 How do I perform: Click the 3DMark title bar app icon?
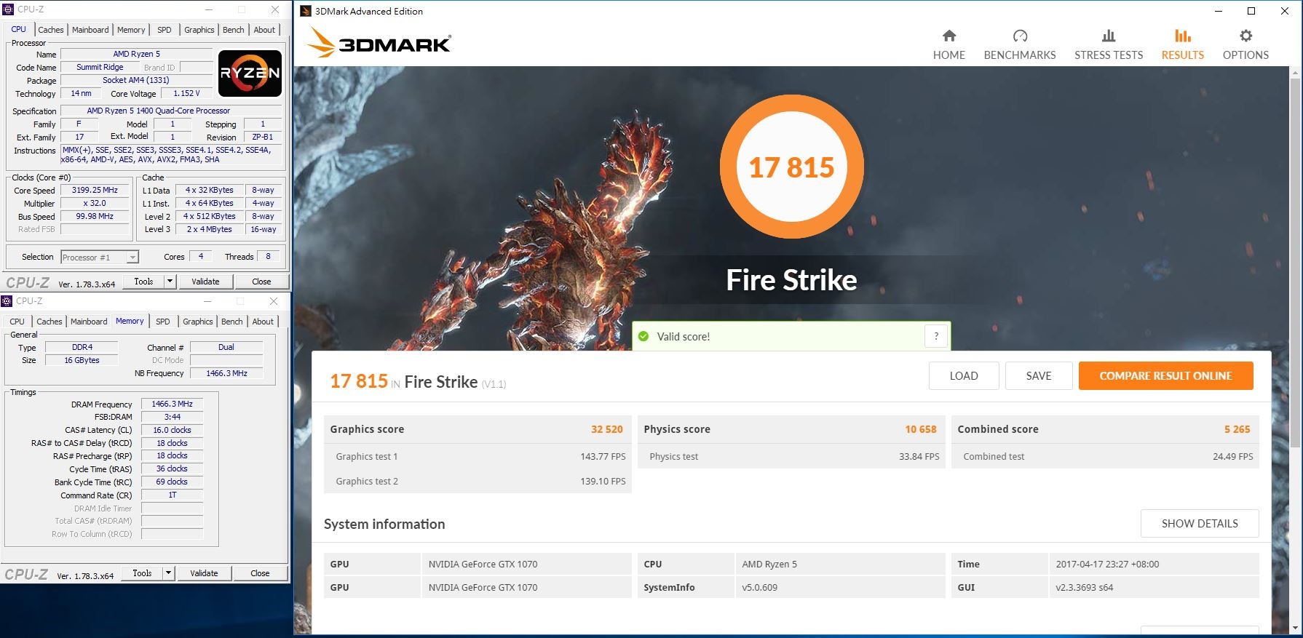pos(306,11)
